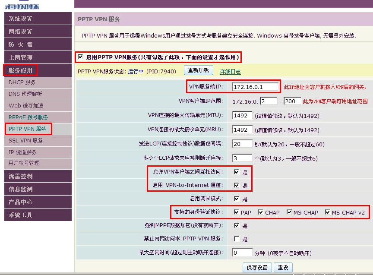373x275 pixels.
Task: Click the PPTP VPN 服务 page heading
Action: 99,19
